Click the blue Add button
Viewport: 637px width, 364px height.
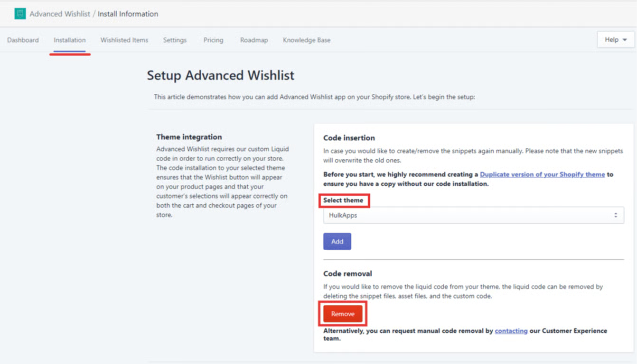click(x=337, y=241)
